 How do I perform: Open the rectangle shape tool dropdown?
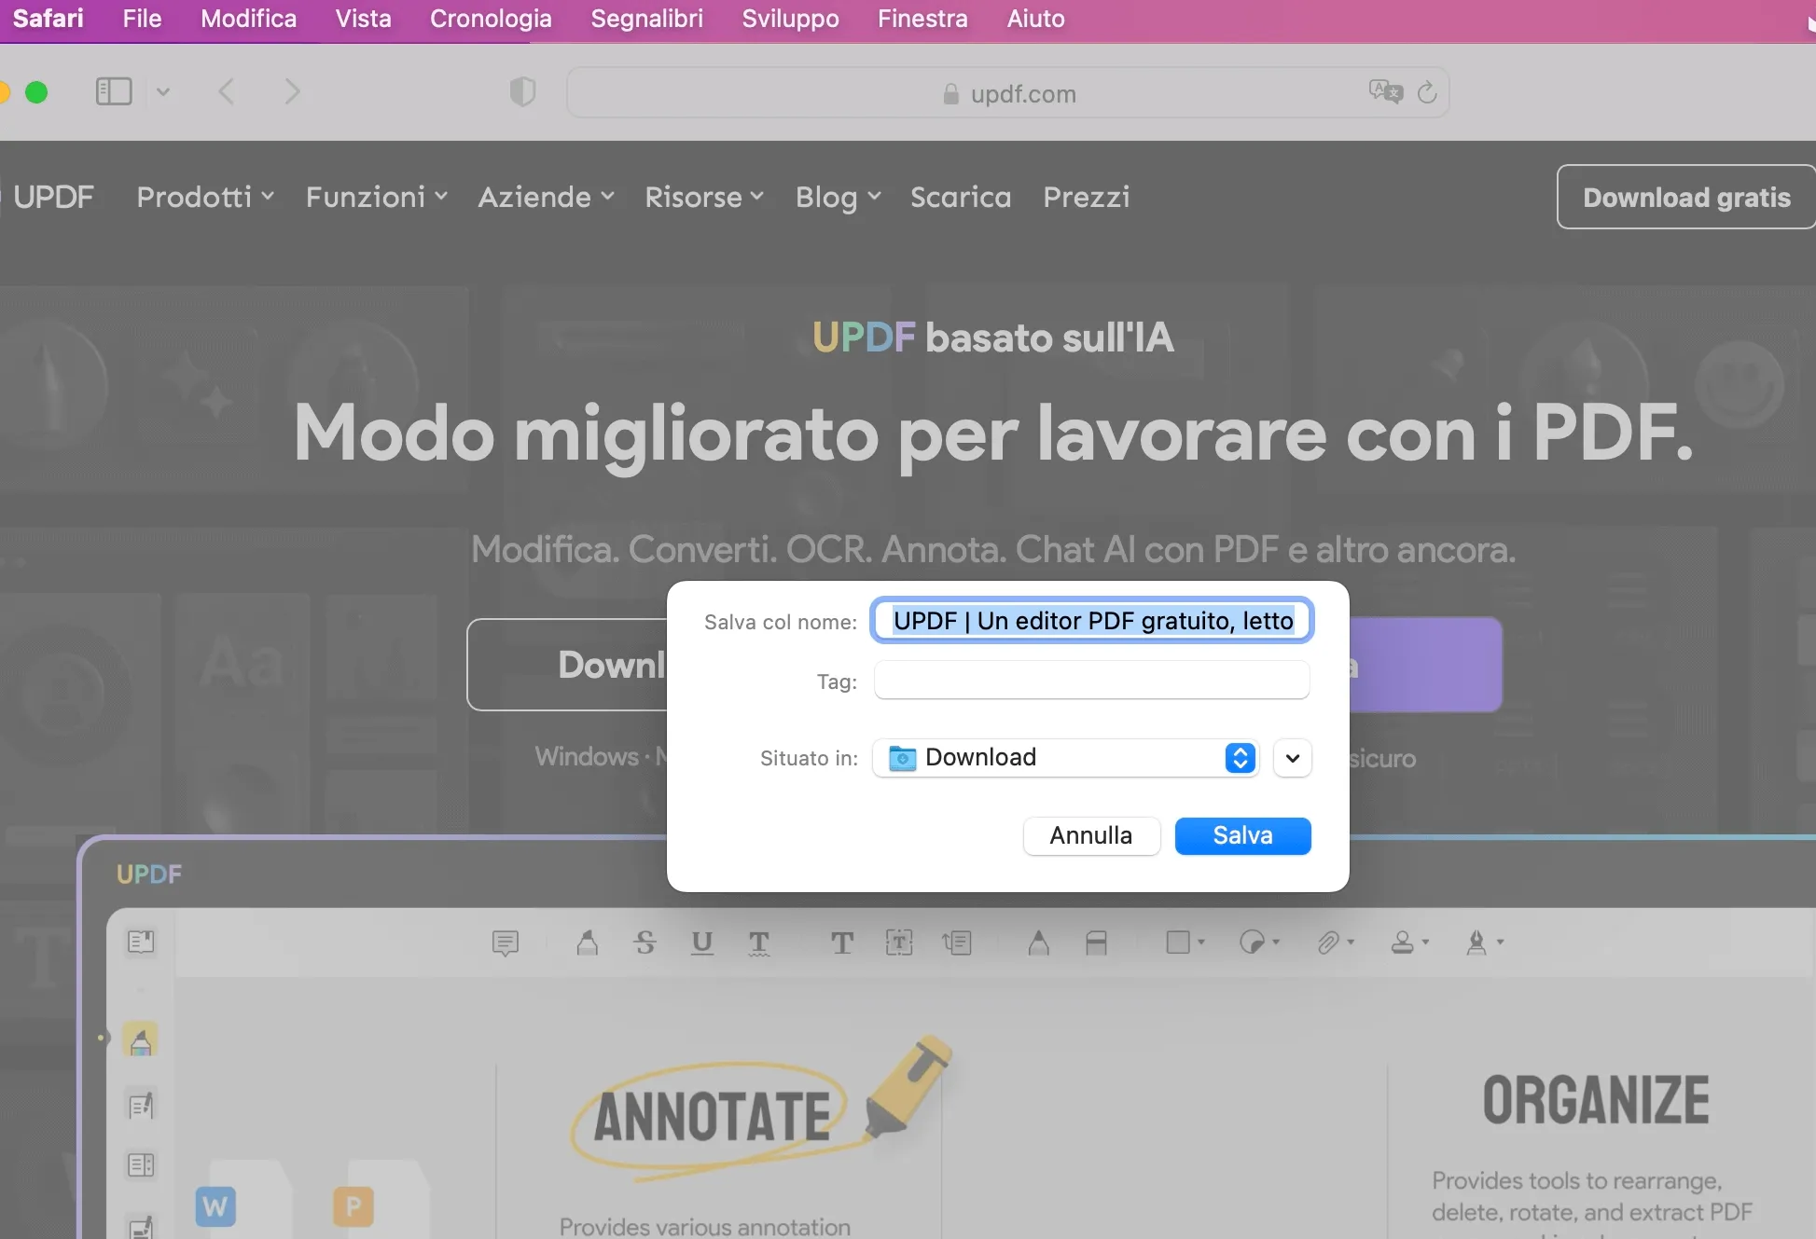(x=1185, y=943)
